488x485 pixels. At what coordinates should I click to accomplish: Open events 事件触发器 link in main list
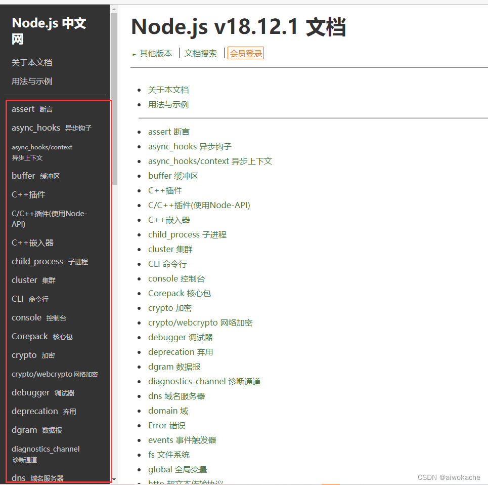pos(182,440)
